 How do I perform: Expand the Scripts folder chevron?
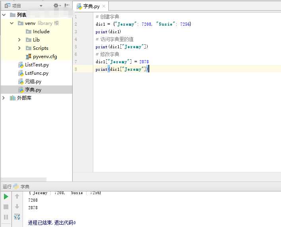19,48
